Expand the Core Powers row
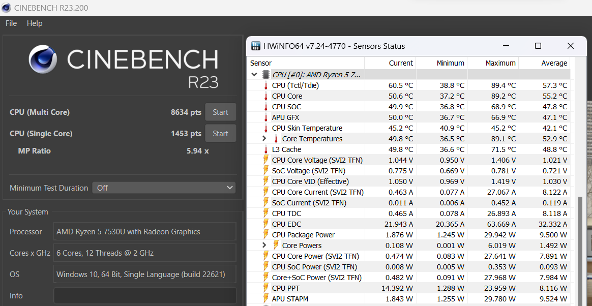Screen dimensions: 592x306 (x=264, y=245)
